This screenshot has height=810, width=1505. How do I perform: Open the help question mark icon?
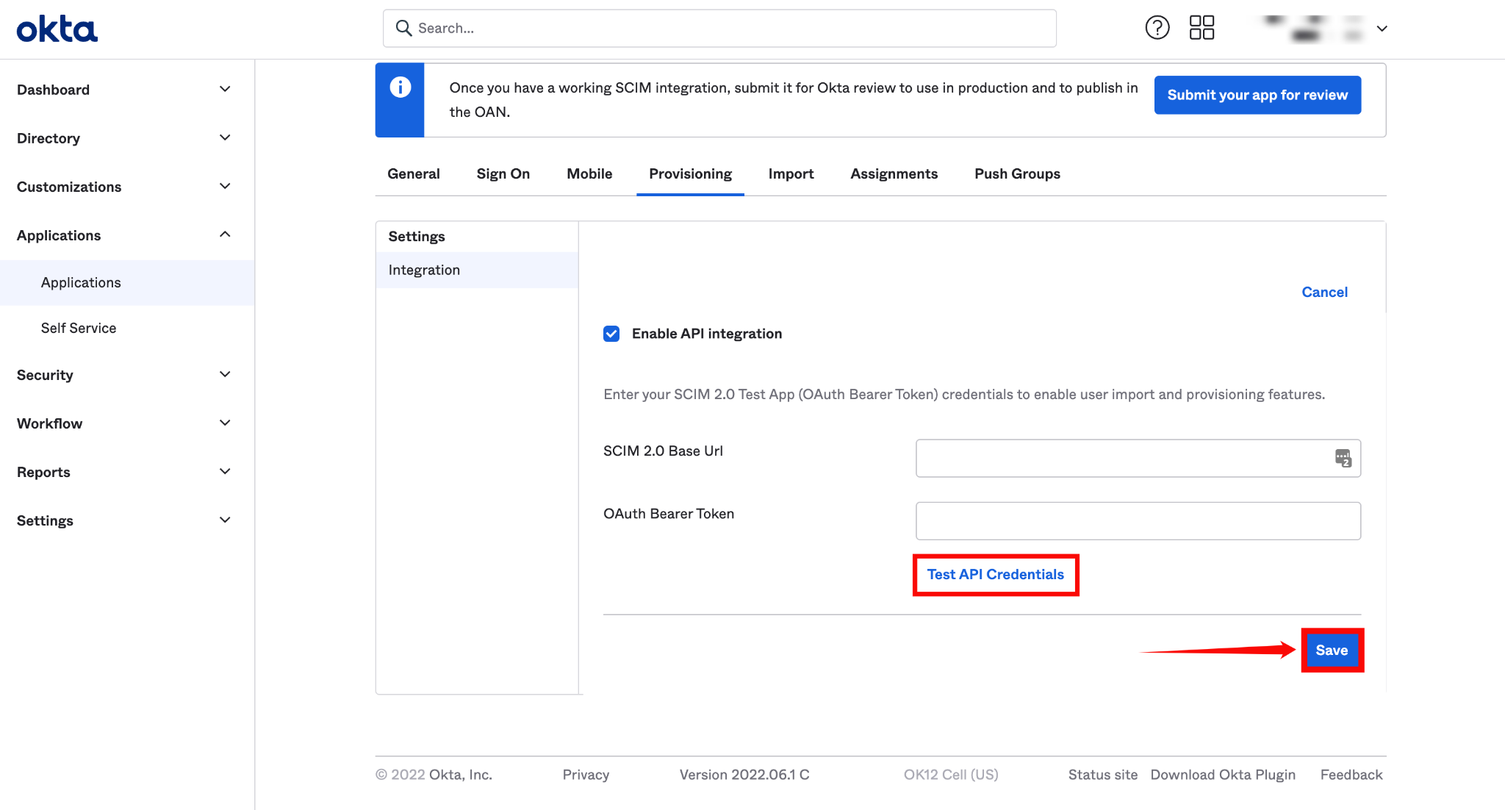(1157, 28)
